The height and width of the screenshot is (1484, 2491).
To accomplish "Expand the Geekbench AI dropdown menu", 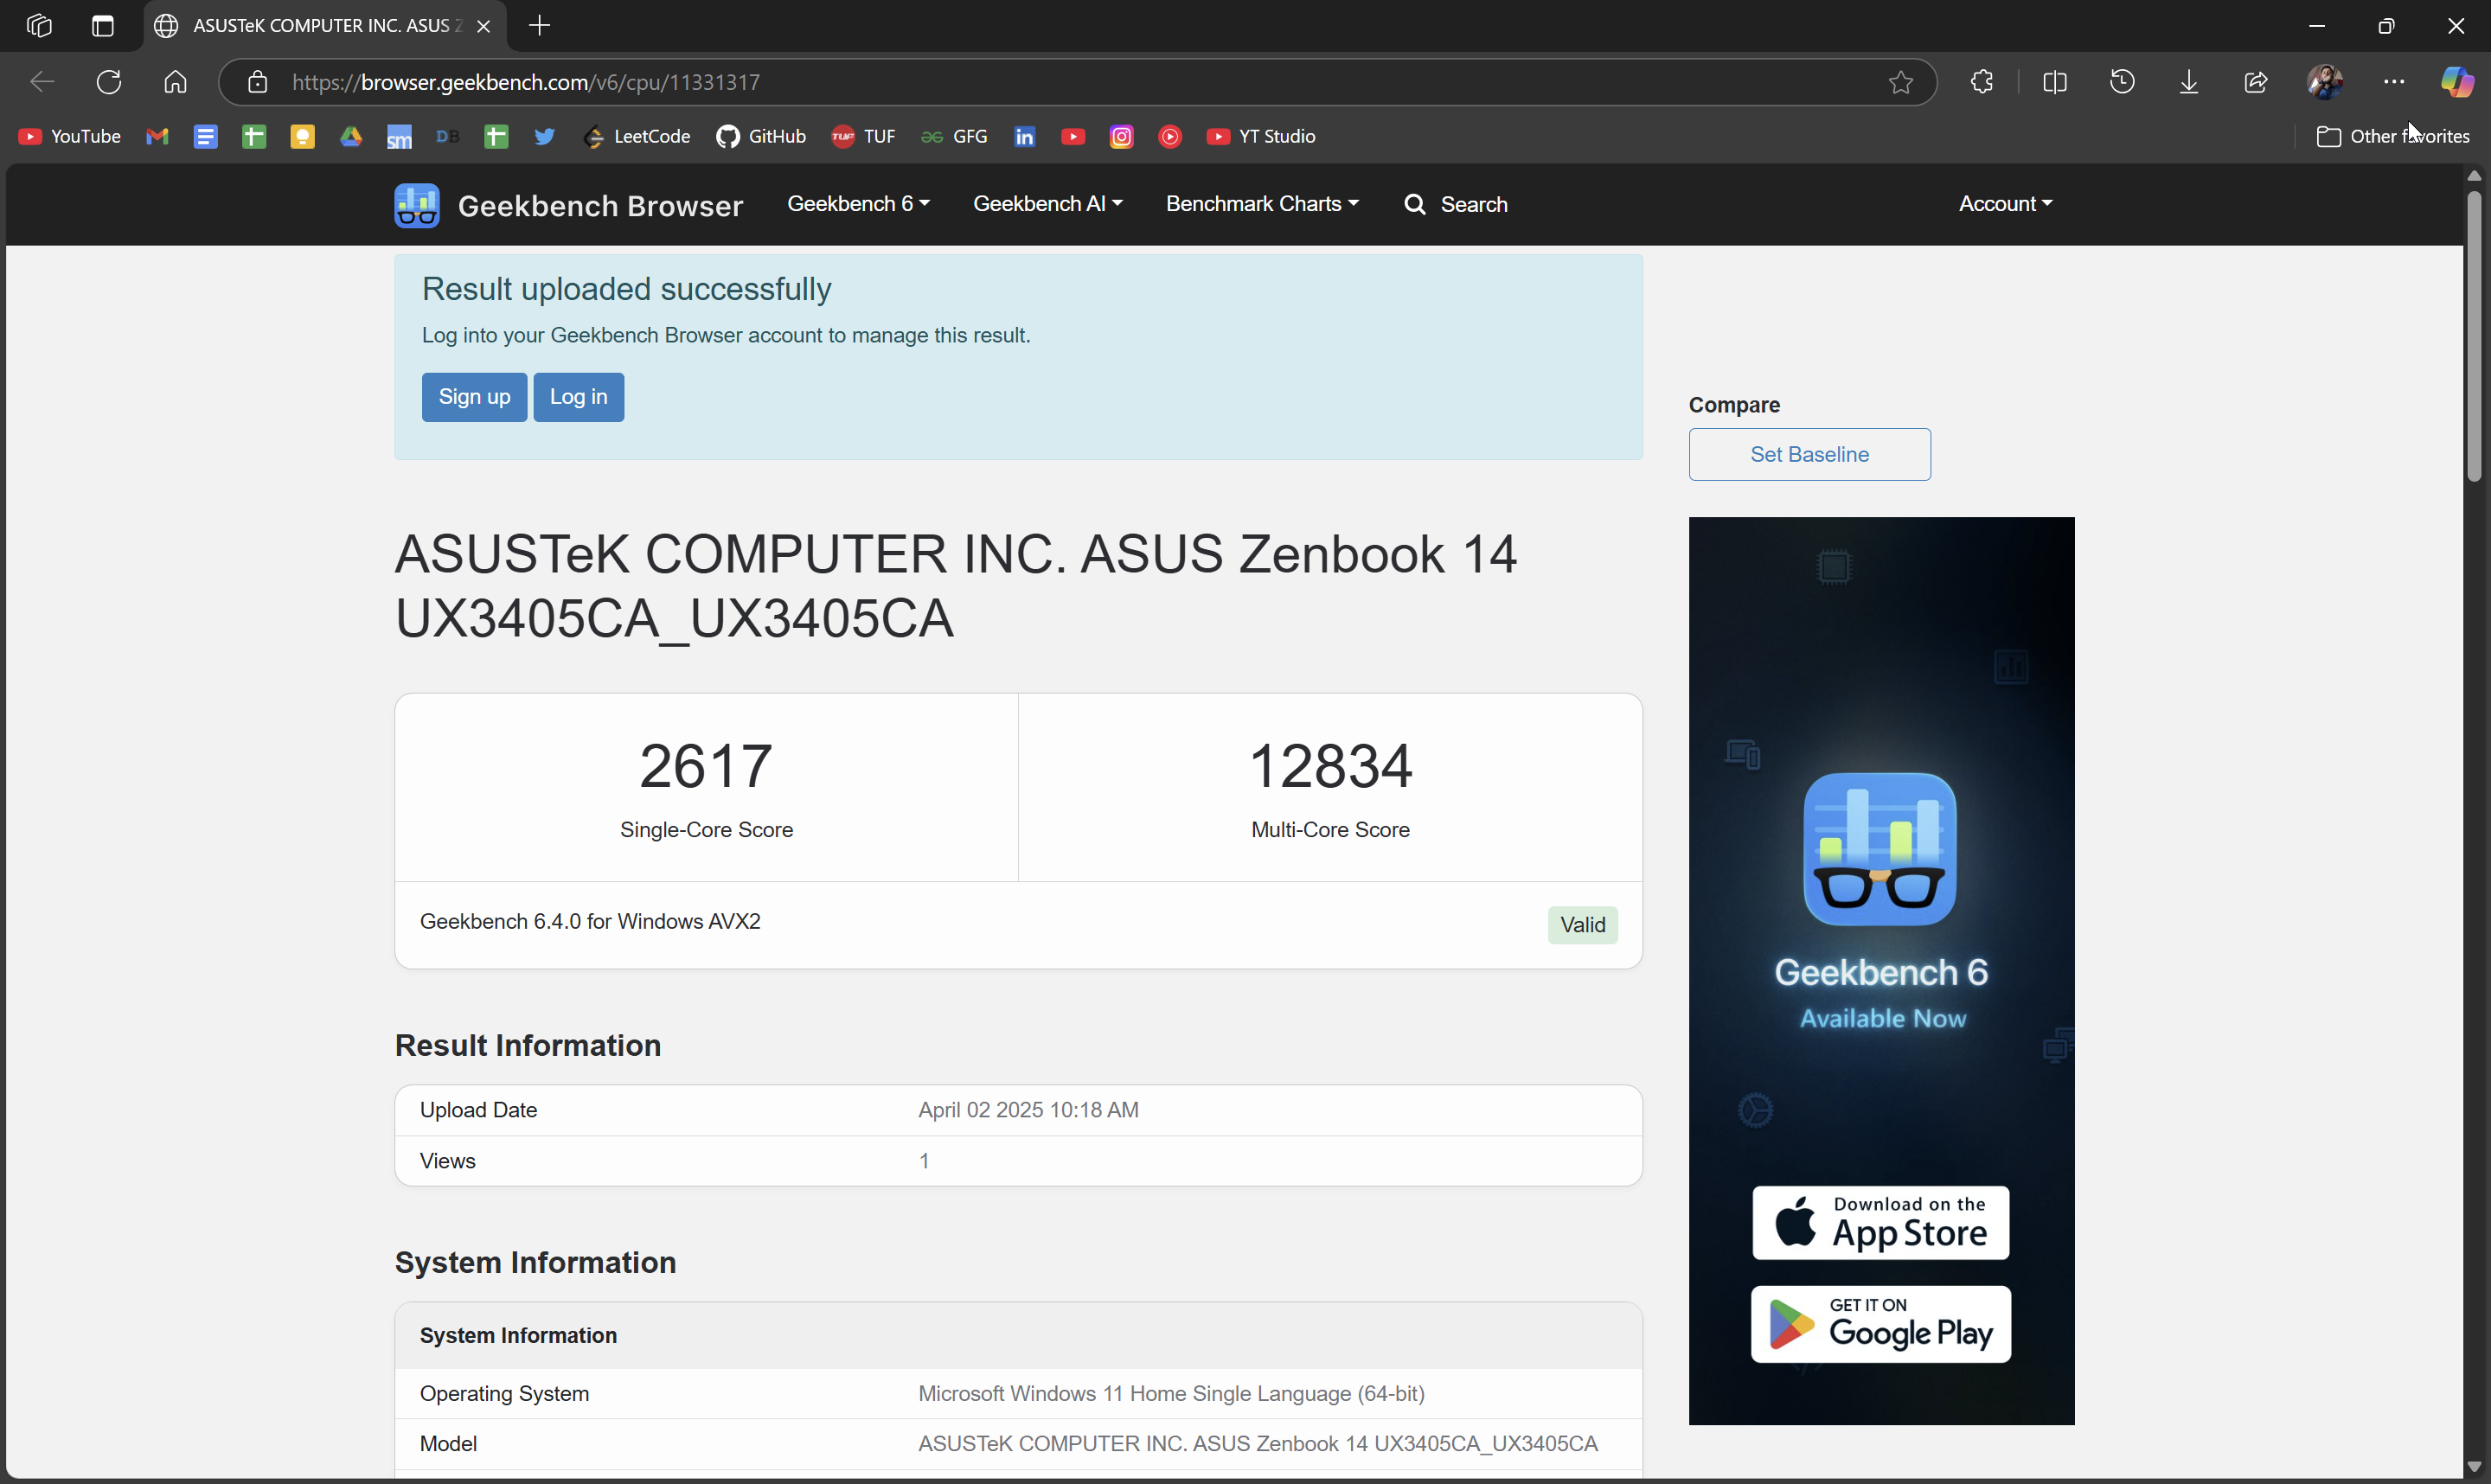I will pos(1047,204).
